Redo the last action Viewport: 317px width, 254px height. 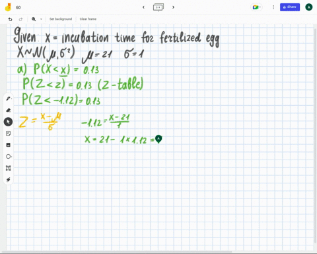[x=20, y=19]
